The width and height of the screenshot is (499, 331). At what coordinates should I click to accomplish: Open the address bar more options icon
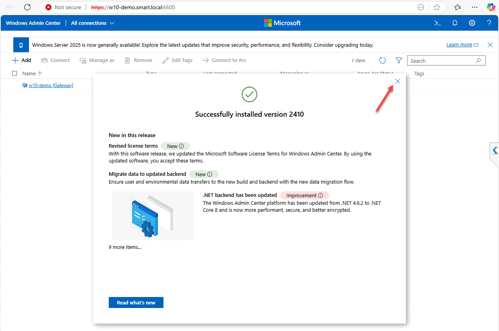click(421, 7)
